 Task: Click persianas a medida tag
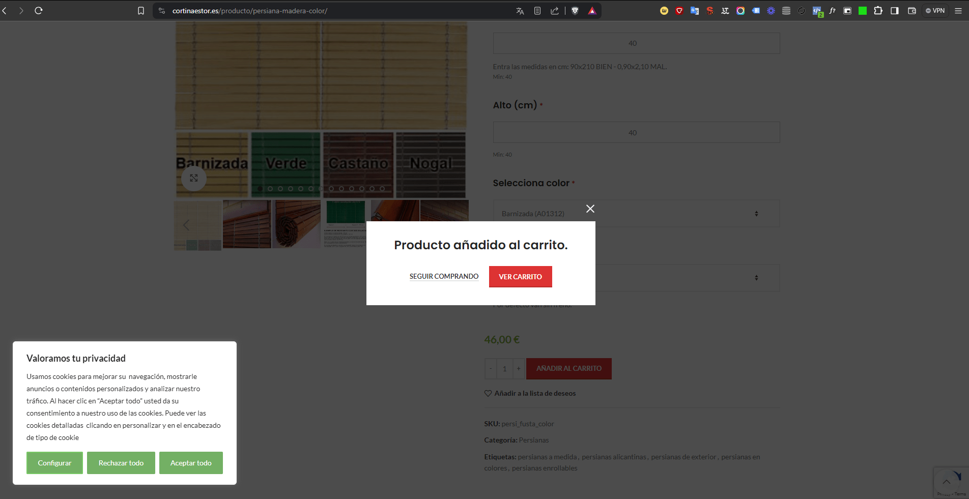547,457
